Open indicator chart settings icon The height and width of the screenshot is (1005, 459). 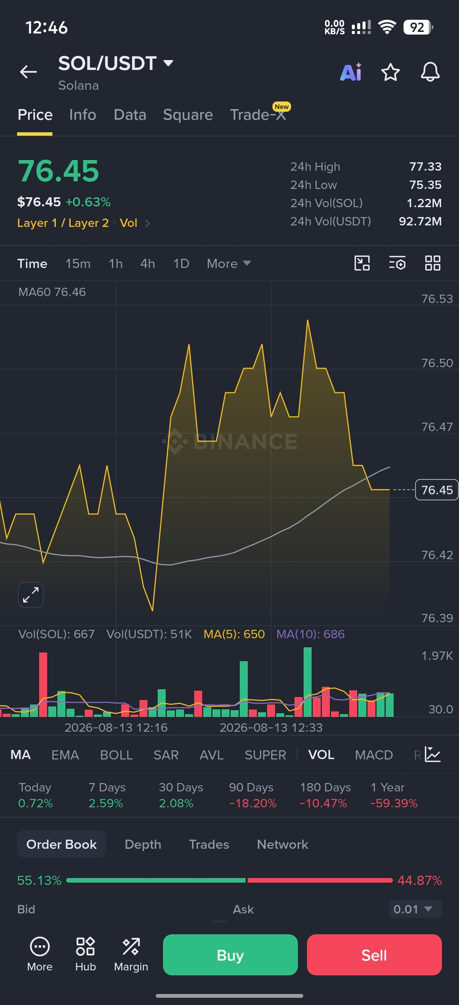click(x=432, y=755)
